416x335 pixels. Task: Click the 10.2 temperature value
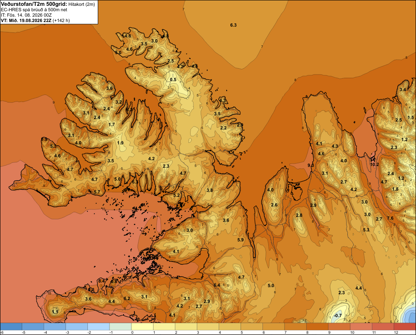point(374,164)
